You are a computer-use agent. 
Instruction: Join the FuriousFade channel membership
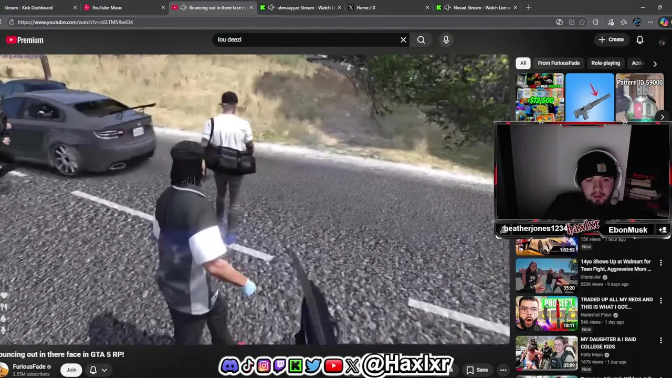[71, 370]
